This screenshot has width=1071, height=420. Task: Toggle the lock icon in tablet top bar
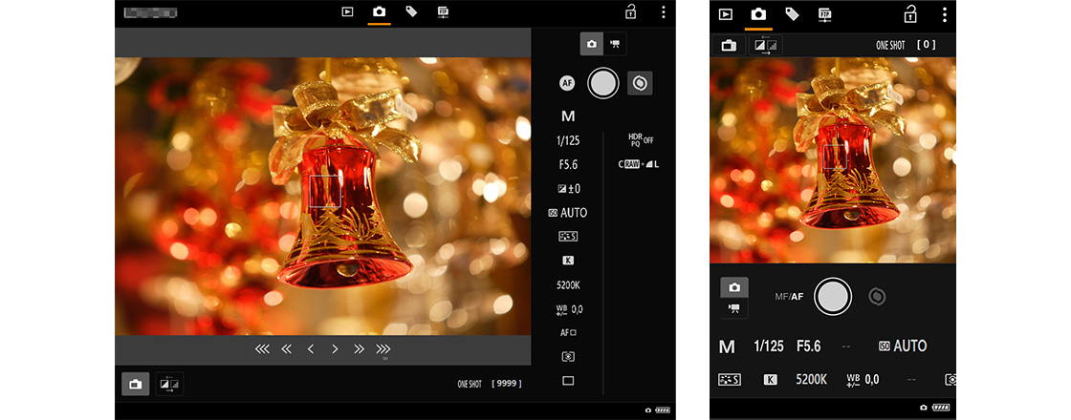coord(631,12)
